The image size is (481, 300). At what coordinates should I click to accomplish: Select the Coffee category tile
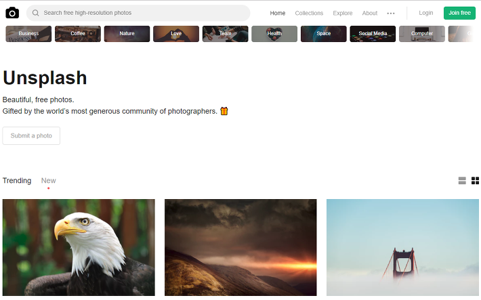coord(78,34)
